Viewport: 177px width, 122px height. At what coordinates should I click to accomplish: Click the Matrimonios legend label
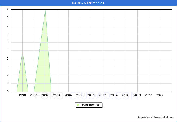coord(91,105)
